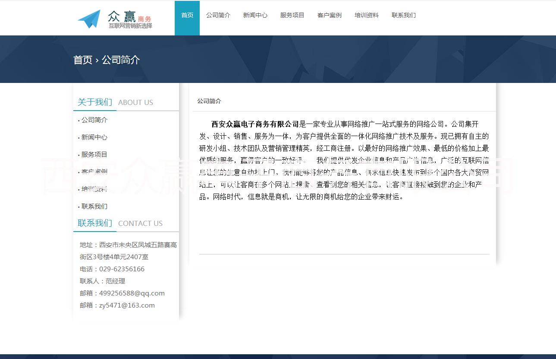Click the 关于我们 sidebar heading
Screen dimensions: 556x359
(x=95, y=102)
